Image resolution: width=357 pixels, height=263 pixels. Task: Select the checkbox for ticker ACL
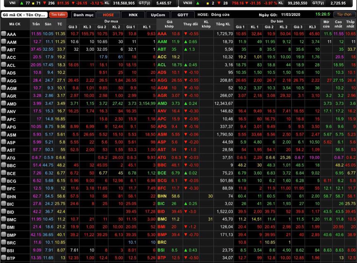coord(3,65)
